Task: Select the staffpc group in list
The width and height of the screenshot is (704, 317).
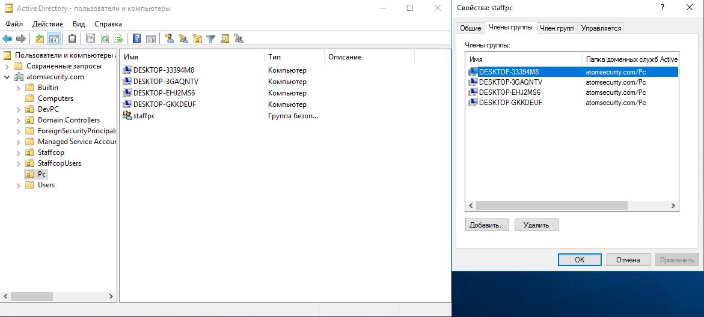Action: click(144, 116)
